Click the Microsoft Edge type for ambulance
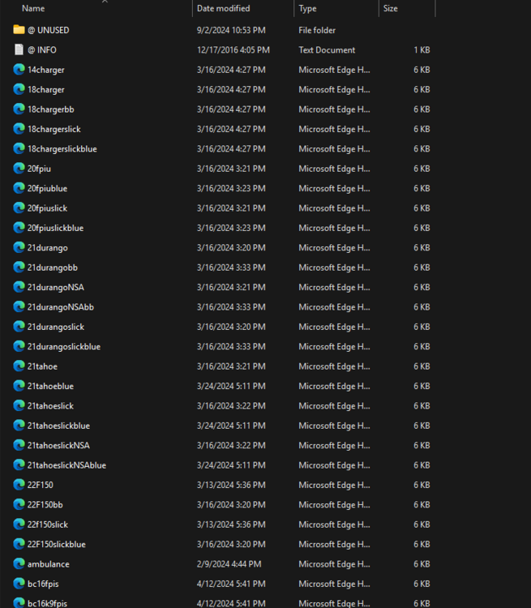 point(334,563)
